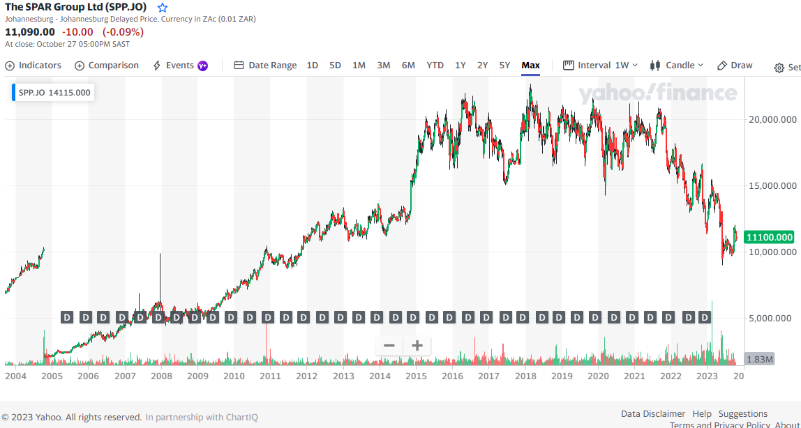The width and height of the screenshot is (801, 428).
Task: Click the candlestick icon beside Candle
Action: (x=655, y=66)
